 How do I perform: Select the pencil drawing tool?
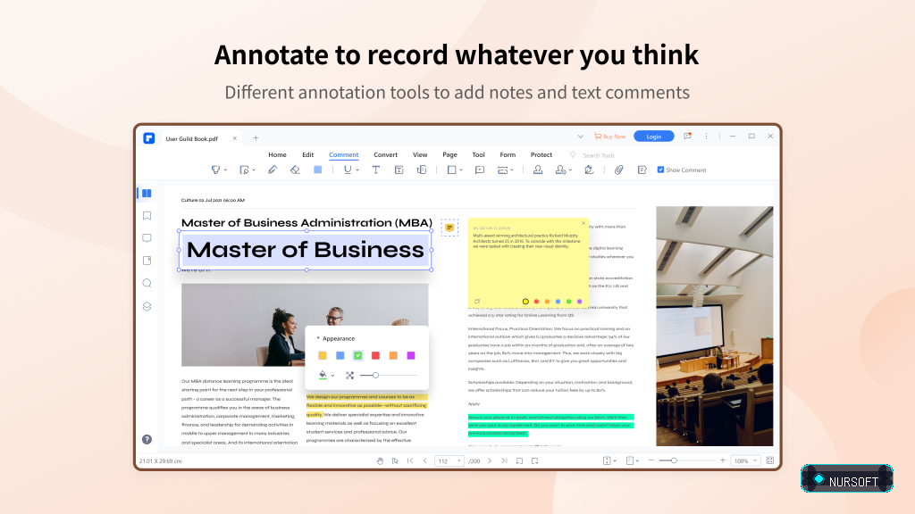(273, 170)
